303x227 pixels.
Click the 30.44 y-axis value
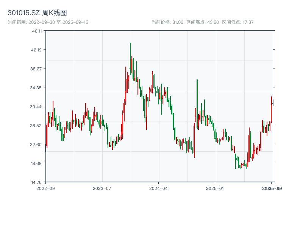(x=37, y=107)
